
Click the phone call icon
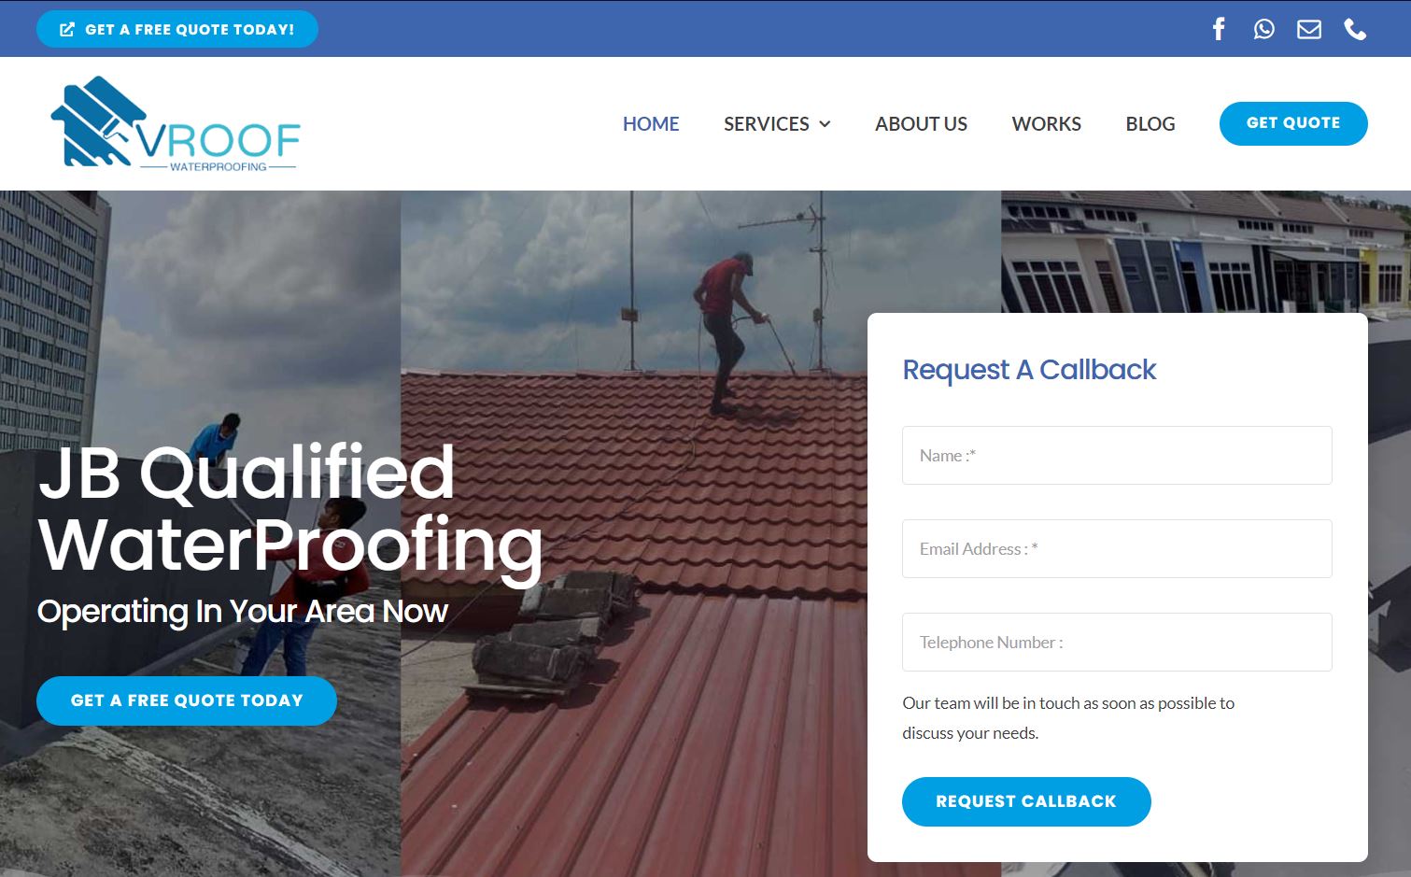(x=1355, y=29)
